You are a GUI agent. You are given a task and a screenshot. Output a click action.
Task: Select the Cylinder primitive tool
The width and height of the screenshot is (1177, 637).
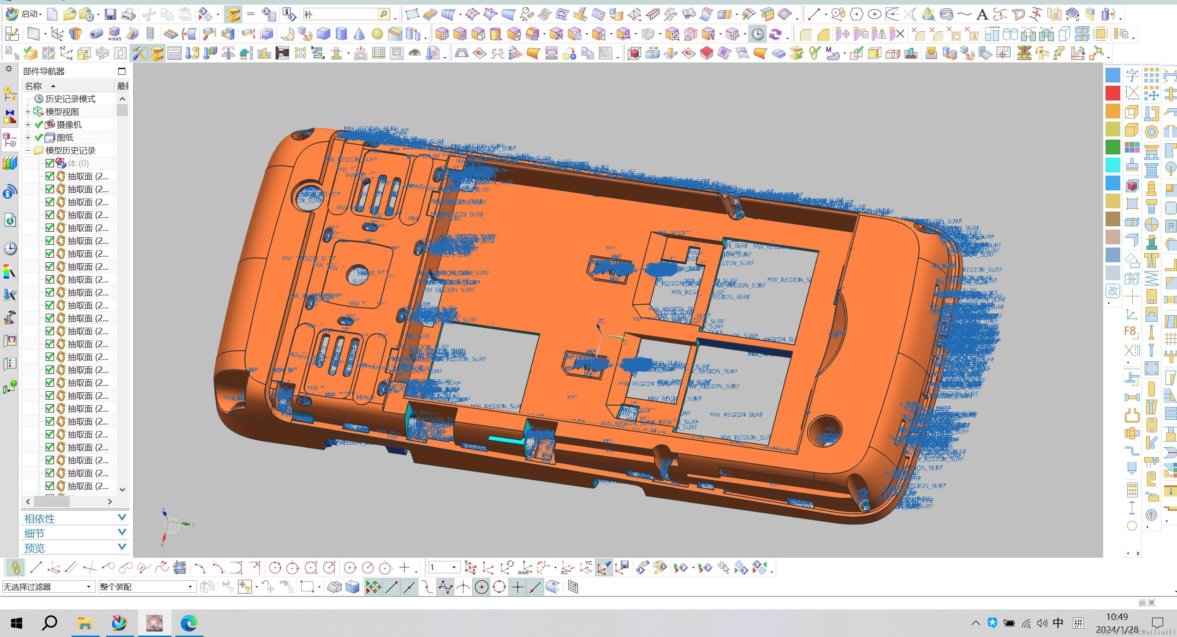point(341,34)
